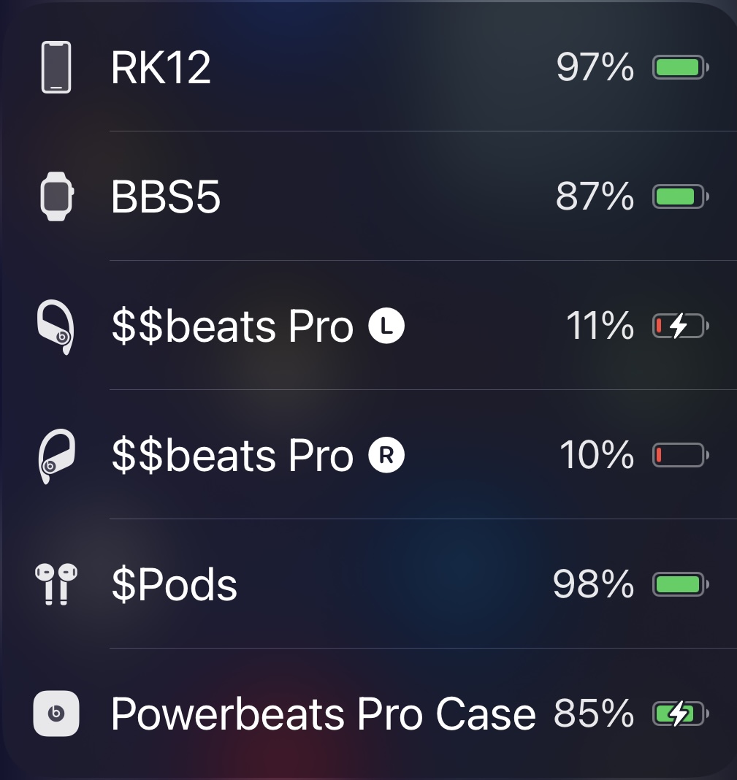Tap the Powerbeats Pro Case icon
The image size is (737, 780).
56,714
